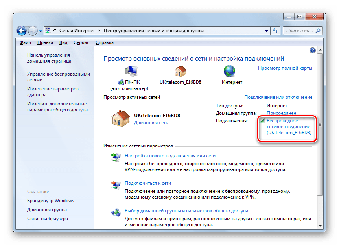Go back with the blue Back arrow
The width and height of the screenshot is (339, 245).
tap(22, 31)
